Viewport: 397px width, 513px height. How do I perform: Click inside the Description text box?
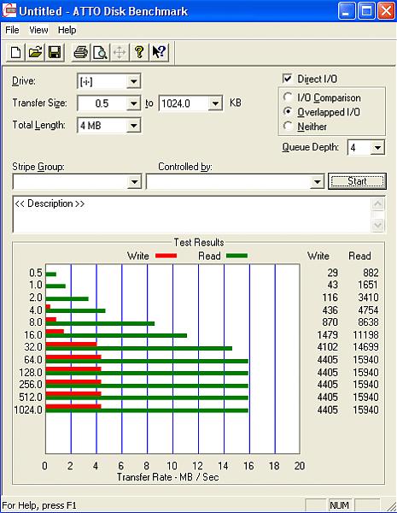191,215
